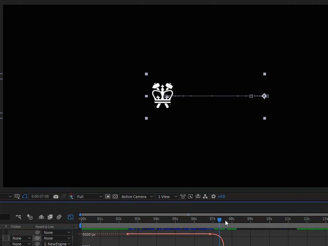The width and height of the screenshot is (328, 246).
Task: Click the 05s mark on the ruler
Action: click(x=175, y=219)
